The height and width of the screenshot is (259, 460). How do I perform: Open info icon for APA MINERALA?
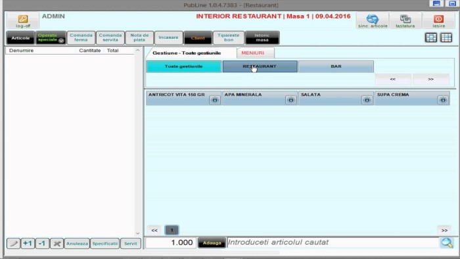290,100
